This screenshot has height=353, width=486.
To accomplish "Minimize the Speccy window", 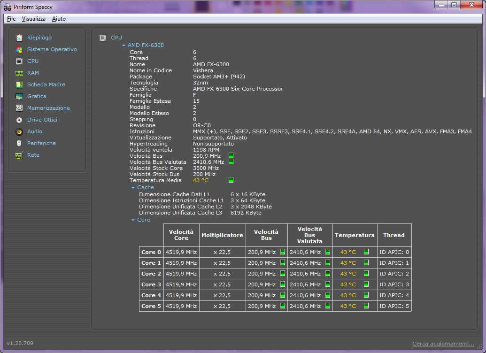I will [x=441, y=5].
